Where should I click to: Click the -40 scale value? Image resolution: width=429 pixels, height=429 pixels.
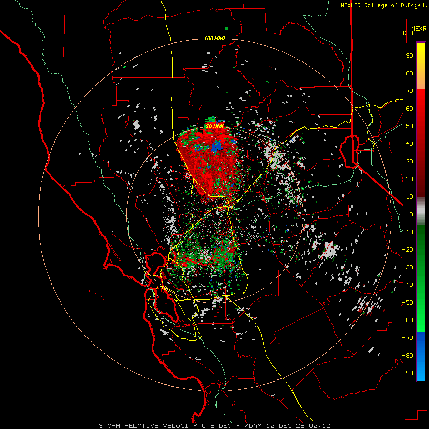408,285
